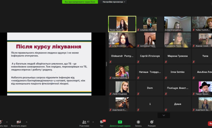Click muted mic icon on Альбіна Лен tile
The image size is (212, 128).
pos(194,78)
